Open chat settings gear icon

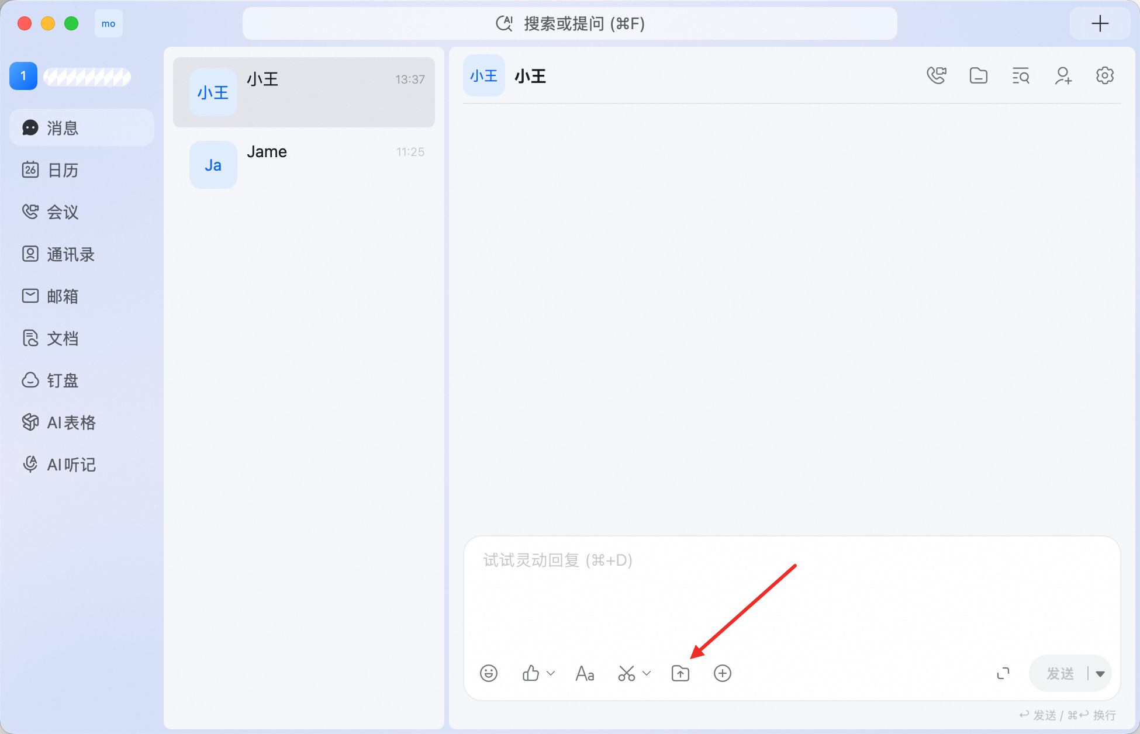1105,76
